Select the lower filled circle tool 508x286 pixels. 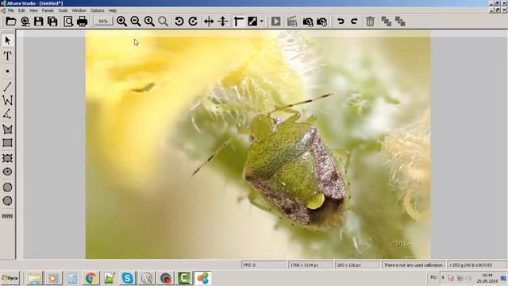point(7,201)
